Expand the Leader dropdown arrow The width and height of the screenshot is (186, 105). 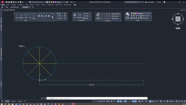[90, 16]
